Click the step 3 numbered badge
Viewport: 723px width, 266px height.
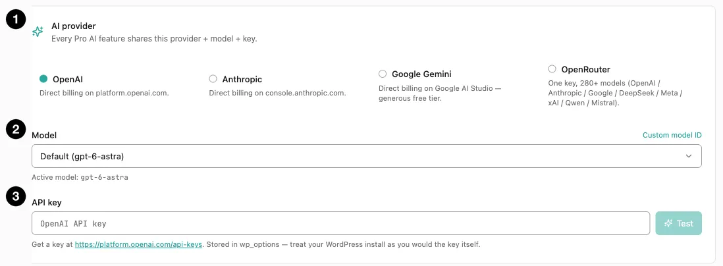(16, 196)
